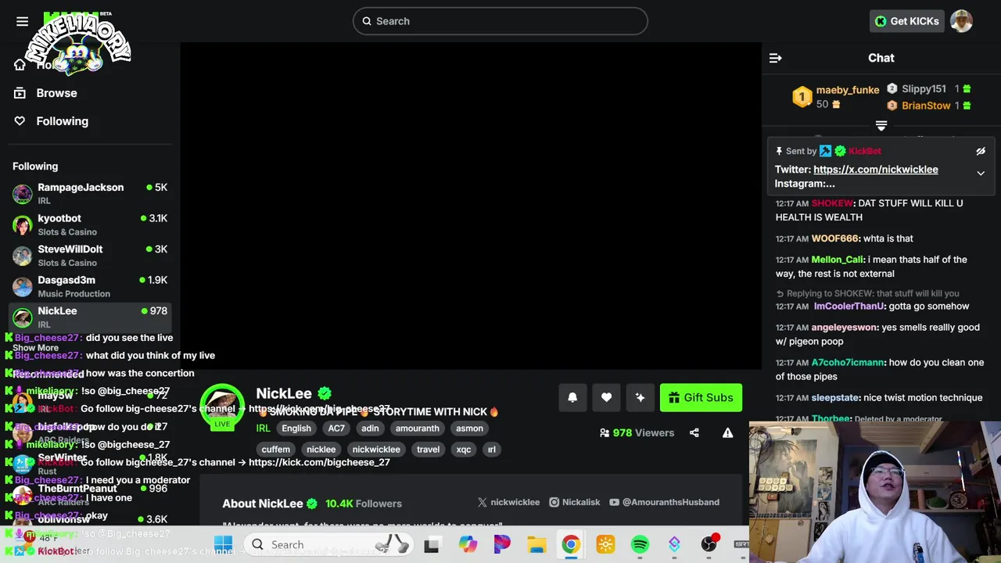
Task: Open the user profile avatar menu
Action: 961,21
